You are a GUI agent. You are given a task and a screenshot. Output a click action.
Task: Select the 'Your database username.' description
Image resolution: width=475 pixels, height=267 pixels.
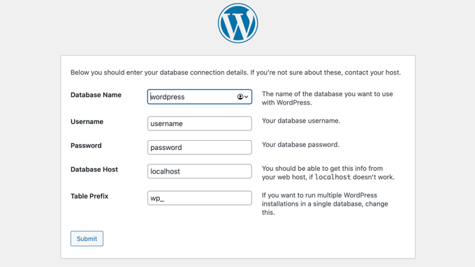tap(301, 121)
